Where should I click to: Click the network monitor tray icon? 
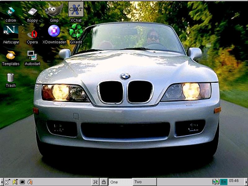click(x=216, y=182)
